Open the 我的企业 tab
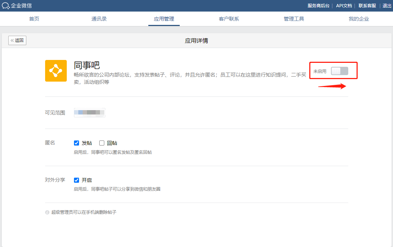393x247 pixels. tap(359, 19)
